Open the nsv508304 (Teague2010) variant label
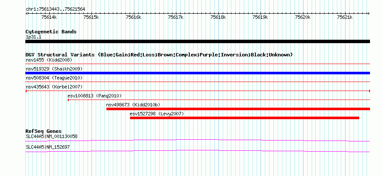 coord(54,78)
